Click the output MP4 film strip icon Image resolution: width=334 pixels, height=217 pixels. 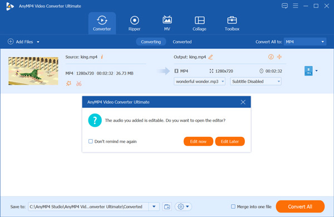coord(176,71)
